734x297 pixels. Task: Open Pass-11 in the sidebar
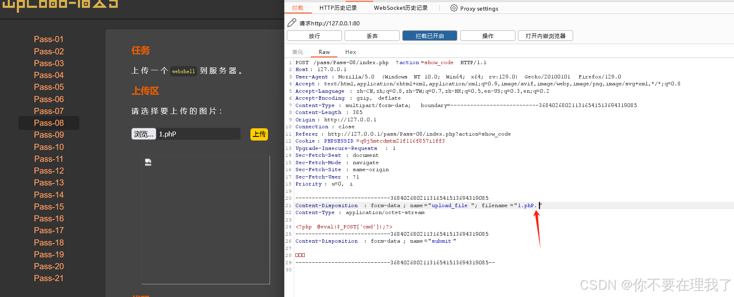click(x=49, y=159)
